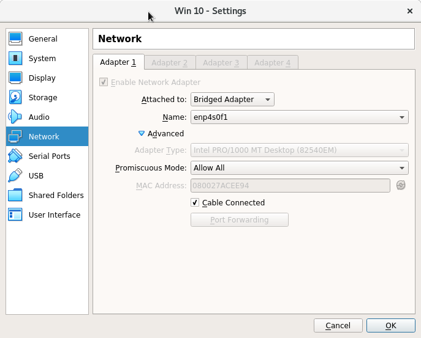Viewport: 421px width, 338px height.
Task: Click the Display screen icon
Action: pos(15,78)
